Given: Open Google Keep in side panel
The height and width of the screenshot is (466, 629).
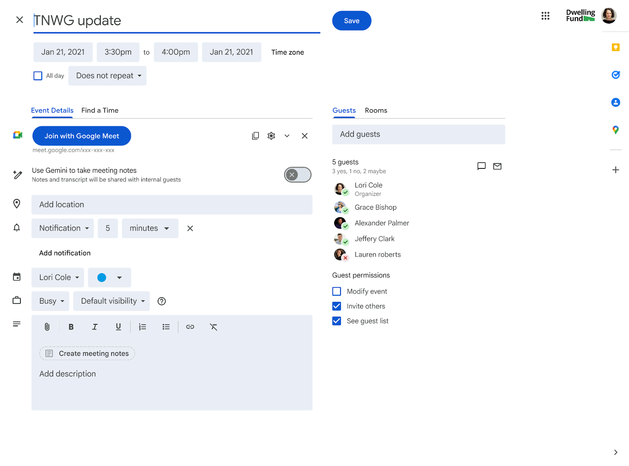Looking at the screenshot, I should [x=616, y=47].
